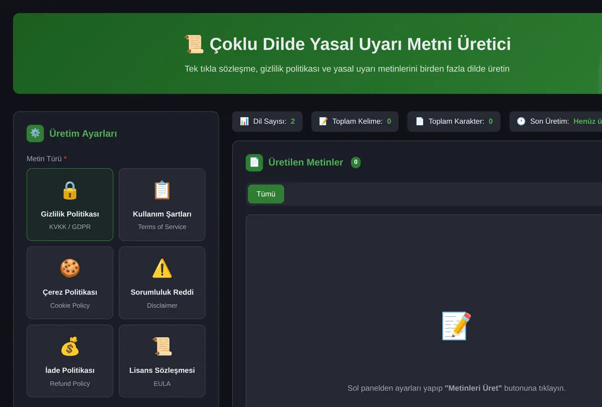The height and width of the screenshot is (407, 602).
Task: Click the generated texts count badge 0
Action: (356, 162)
